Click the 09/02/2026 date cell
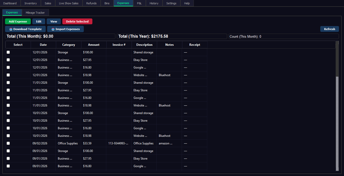This screenshot has width=344, height=176. [43, 143]
